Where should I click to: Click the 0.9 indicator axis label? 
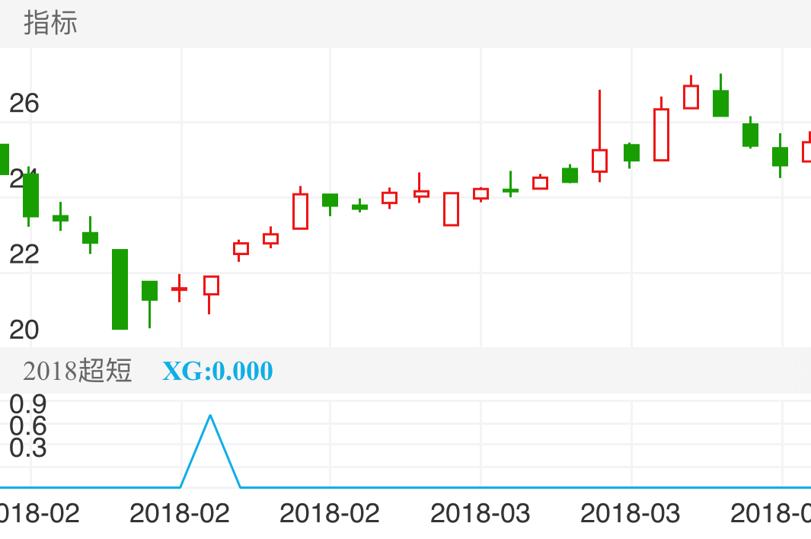click(x=28, y=403)
